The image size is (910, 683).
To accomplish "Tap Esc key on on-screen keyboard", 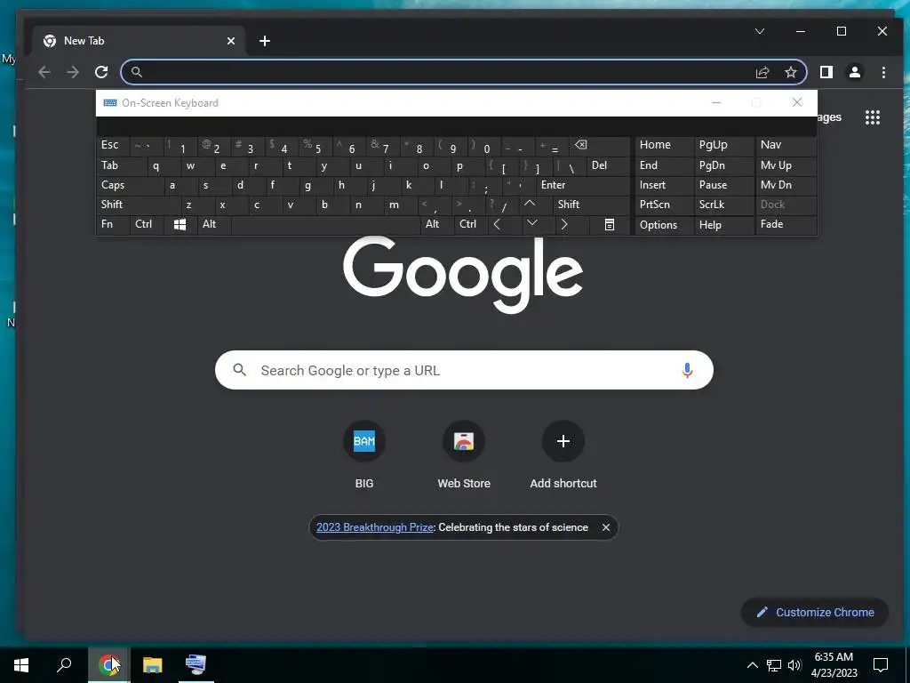I will click(x=113, y=145).
